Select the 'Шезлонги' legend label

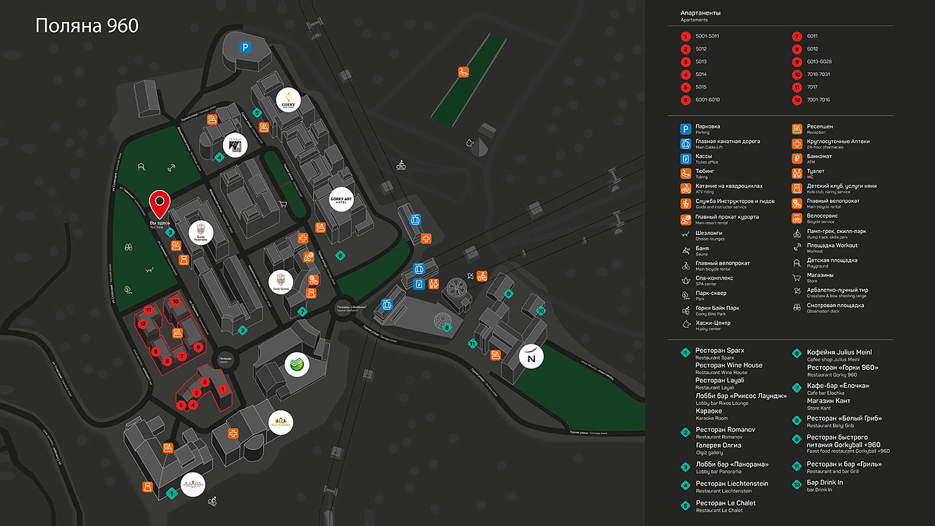(709, 233)
